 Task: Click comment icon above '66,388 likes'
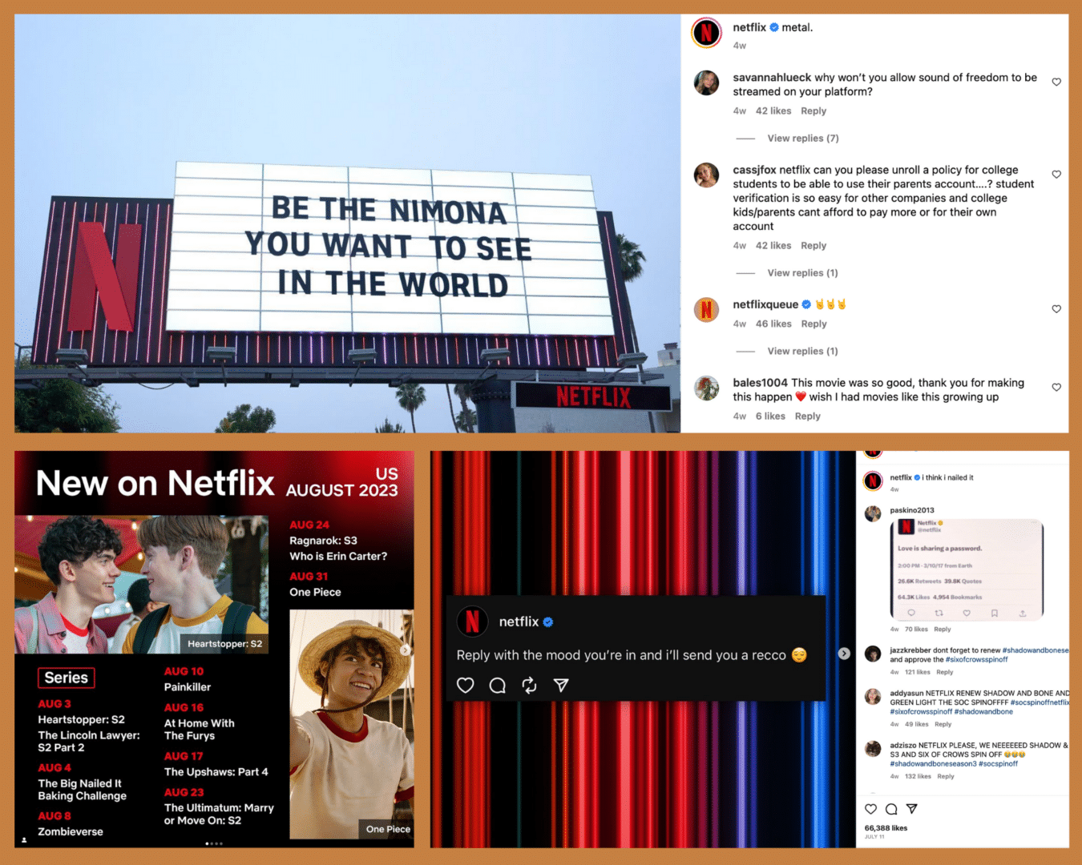point(890,809)
